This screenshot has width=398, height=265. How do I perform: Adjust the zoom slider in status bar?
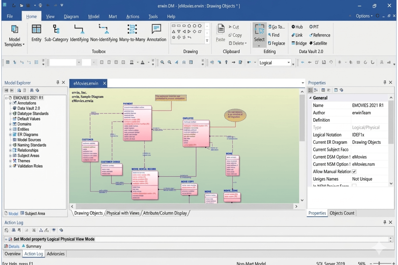tap(379, 263)
